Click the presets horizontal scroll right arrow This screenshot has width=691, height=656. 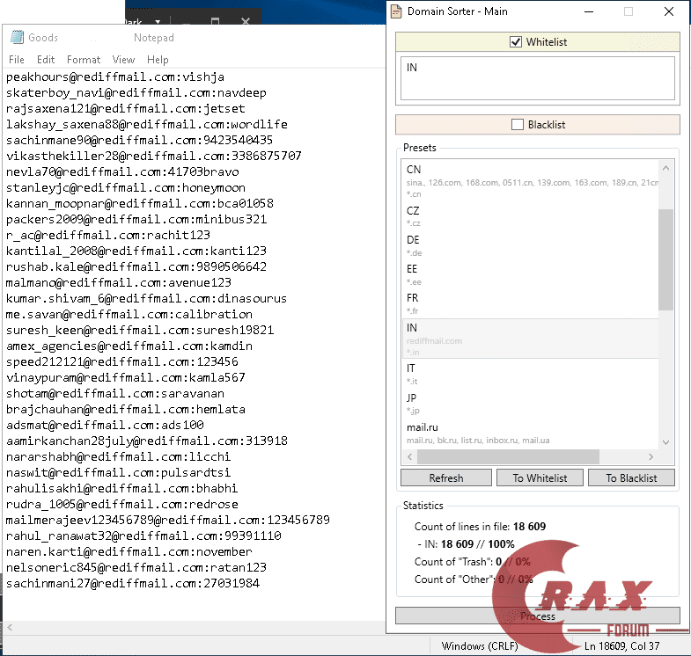pyautogui.click(x=651, y=457)
